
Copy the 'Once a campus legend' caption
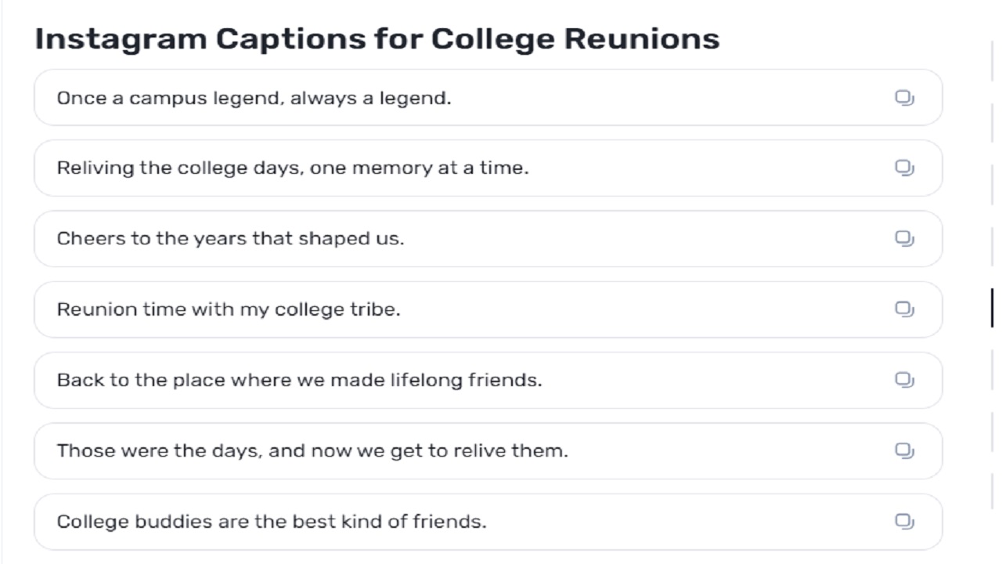(904, 98)
